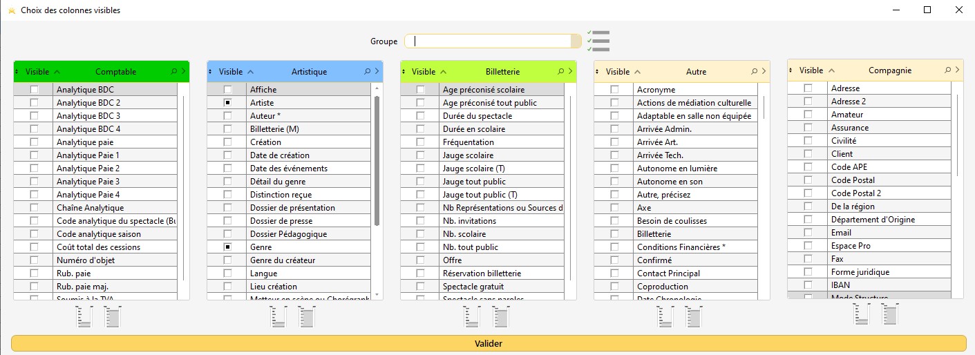This screenshot has height=355, width=975.
Task: Click the Compagnie column header title
Action: (889, 70)
